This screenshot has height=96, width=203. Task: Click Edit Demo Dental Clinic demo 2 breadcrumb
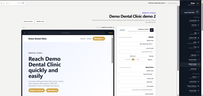tap(157, 3)
